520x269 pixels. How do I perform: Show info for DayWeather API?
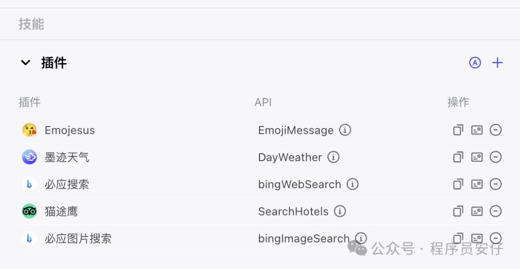pos(333,157)
